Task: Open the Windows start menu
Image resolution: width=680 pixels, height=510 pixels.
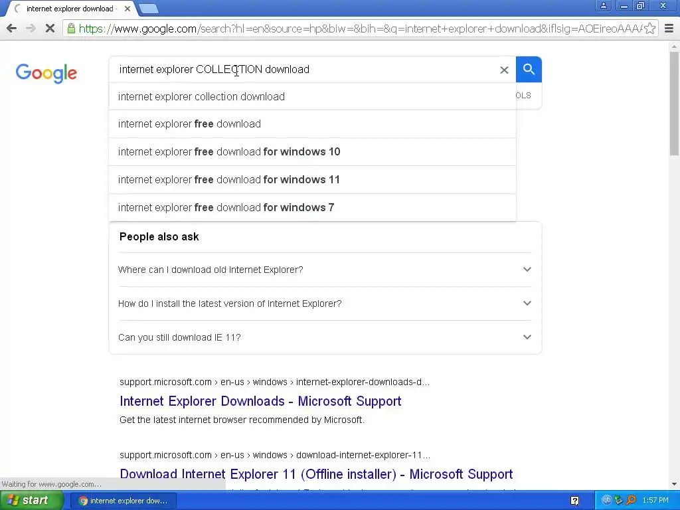Action: (x=31, y=501)
